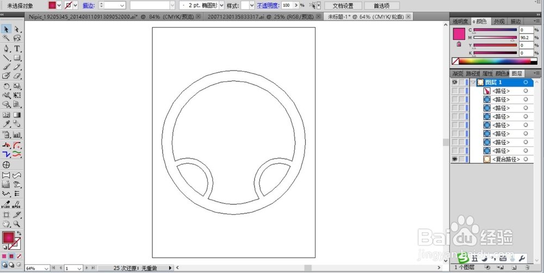
Task: Select the Line Segment tool
Action: click(x=6, y=58)
